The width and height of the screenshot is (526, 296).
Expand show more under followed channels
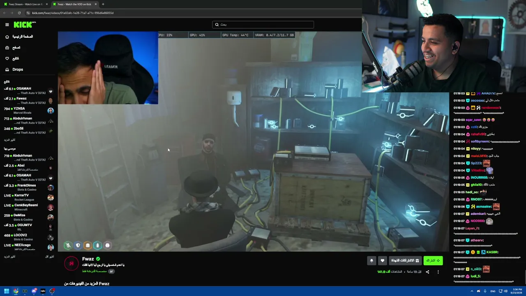click(9, 140)
